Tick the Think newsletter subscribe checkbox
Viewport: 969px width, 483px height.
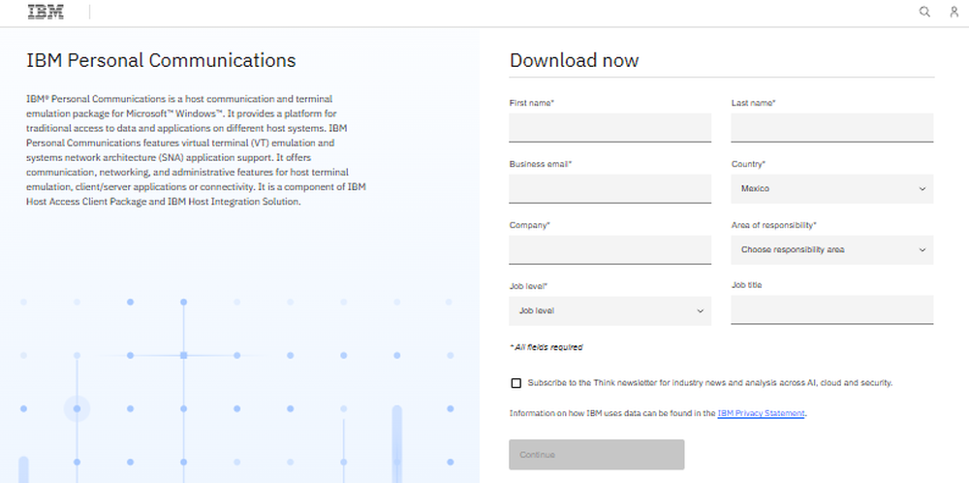pos(516,383)
